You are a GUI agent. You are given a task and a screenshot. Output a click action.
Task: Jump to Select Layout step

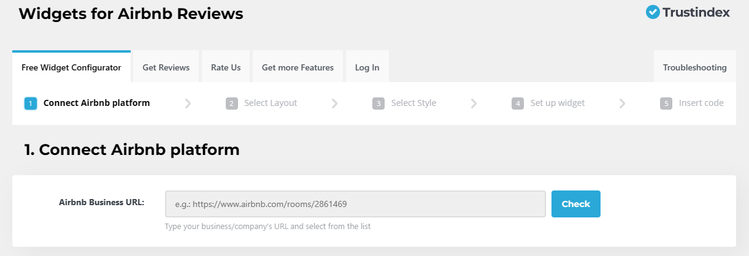pos(271,104)
